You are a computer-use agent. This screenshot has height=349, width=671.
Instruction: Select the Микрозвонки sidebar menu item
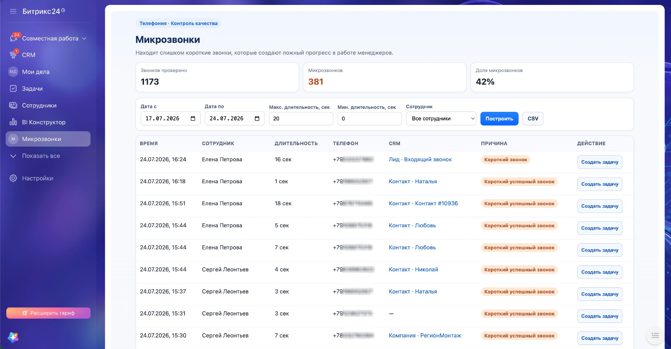pos(48,139)
